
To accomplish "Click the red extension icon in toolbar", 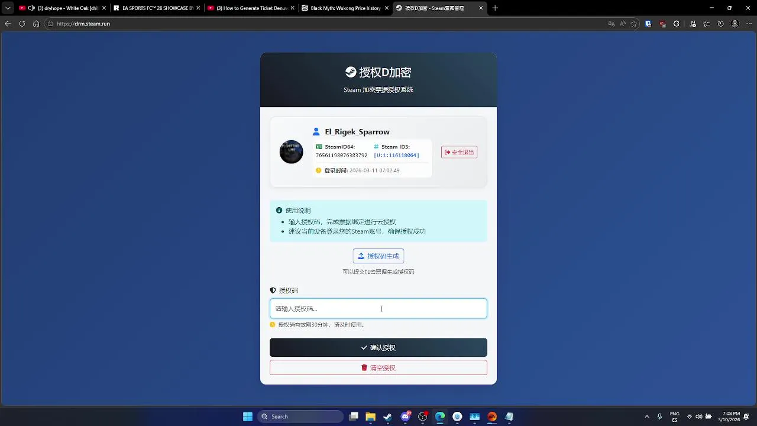I will click(662, 24).
